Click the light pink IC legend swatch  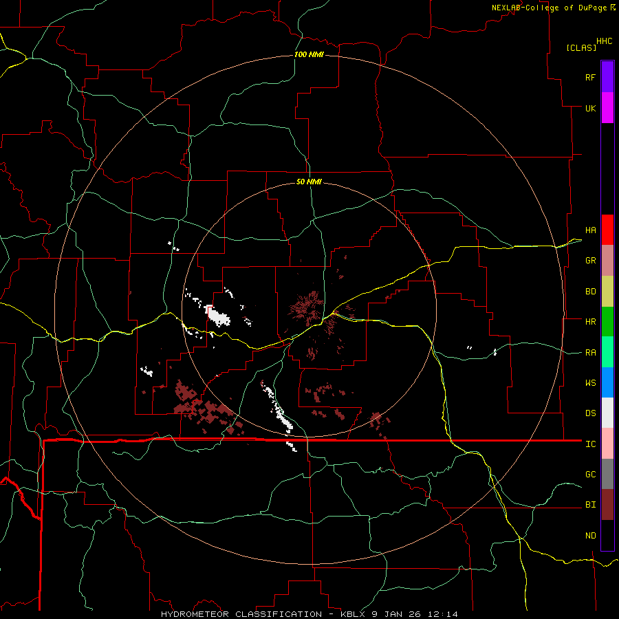607,444
